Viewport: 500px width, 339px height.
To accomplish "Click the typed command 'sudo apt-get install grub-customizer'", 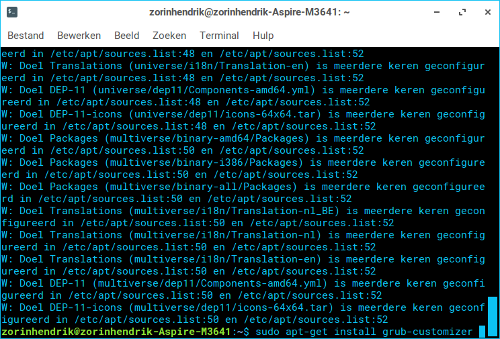I will (364, 332).
